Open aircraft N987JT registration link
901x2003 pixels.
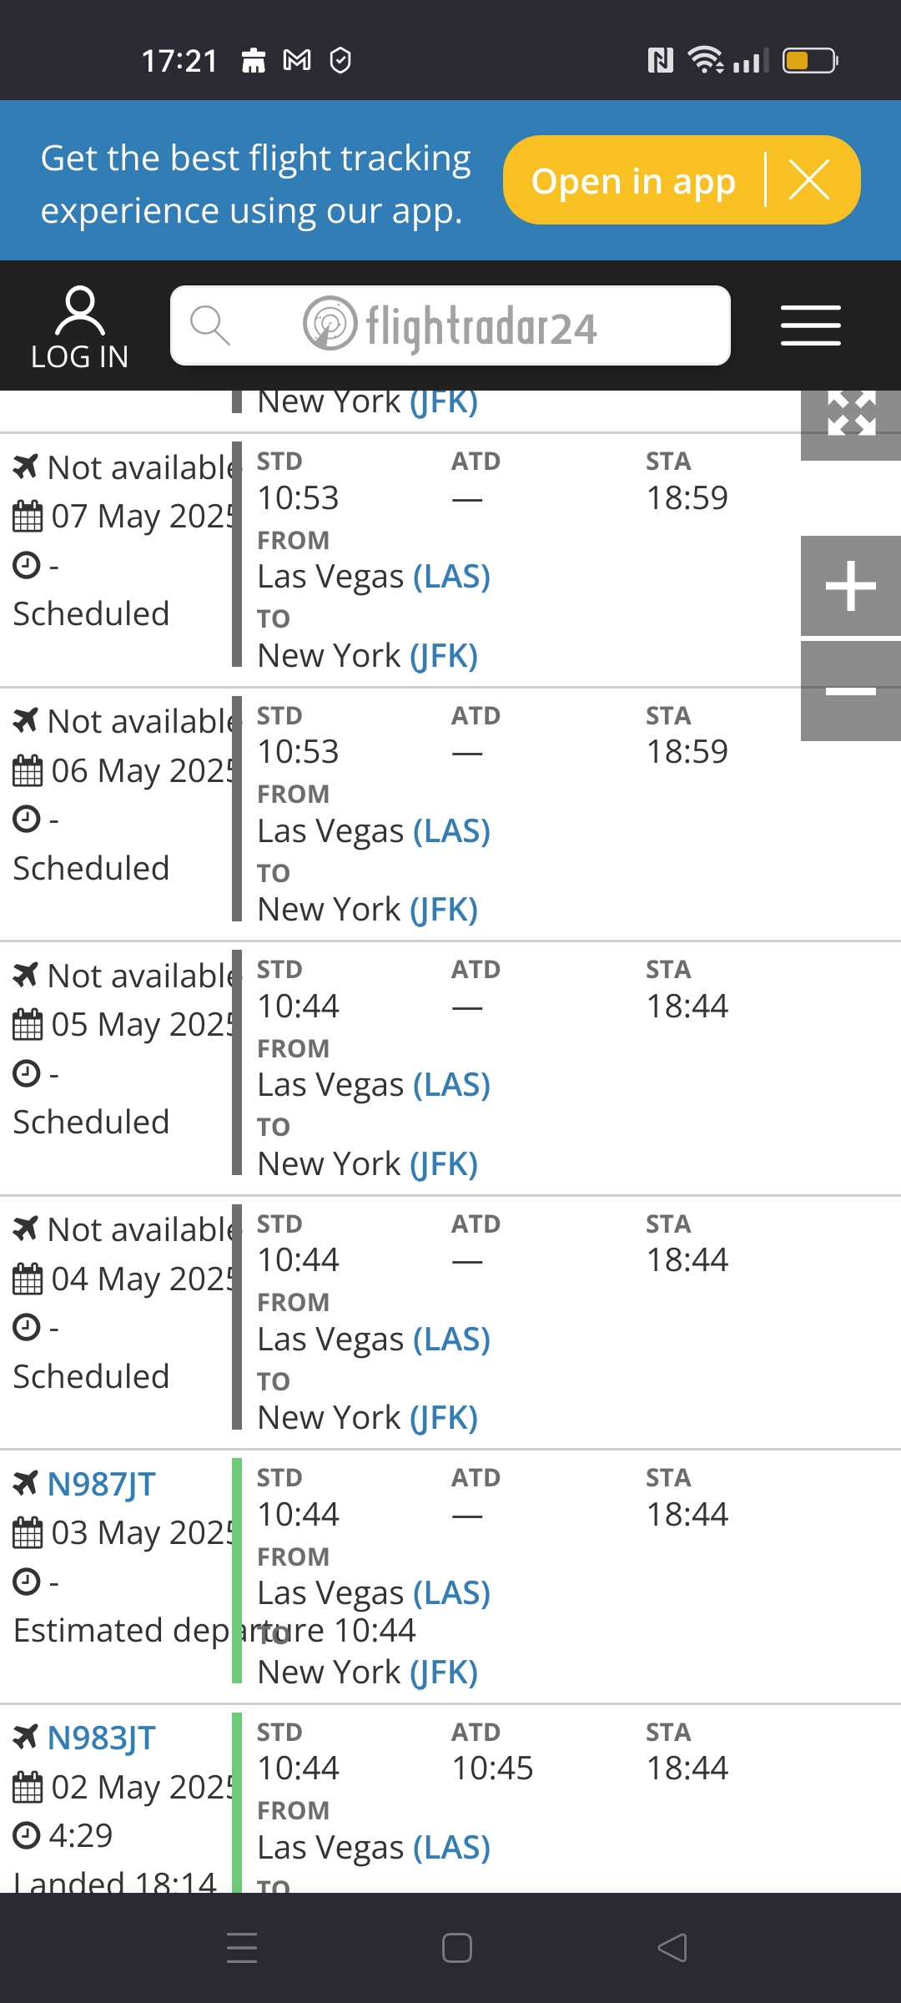pos(101,1484)
